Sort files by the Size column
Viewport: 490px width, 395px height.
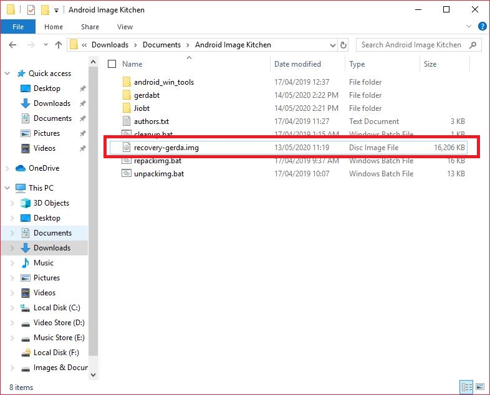(x=430, y=64)
